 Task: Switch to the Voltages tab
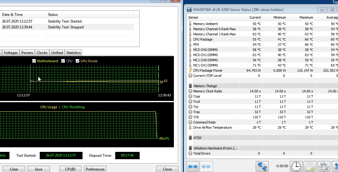click(11, 53)
